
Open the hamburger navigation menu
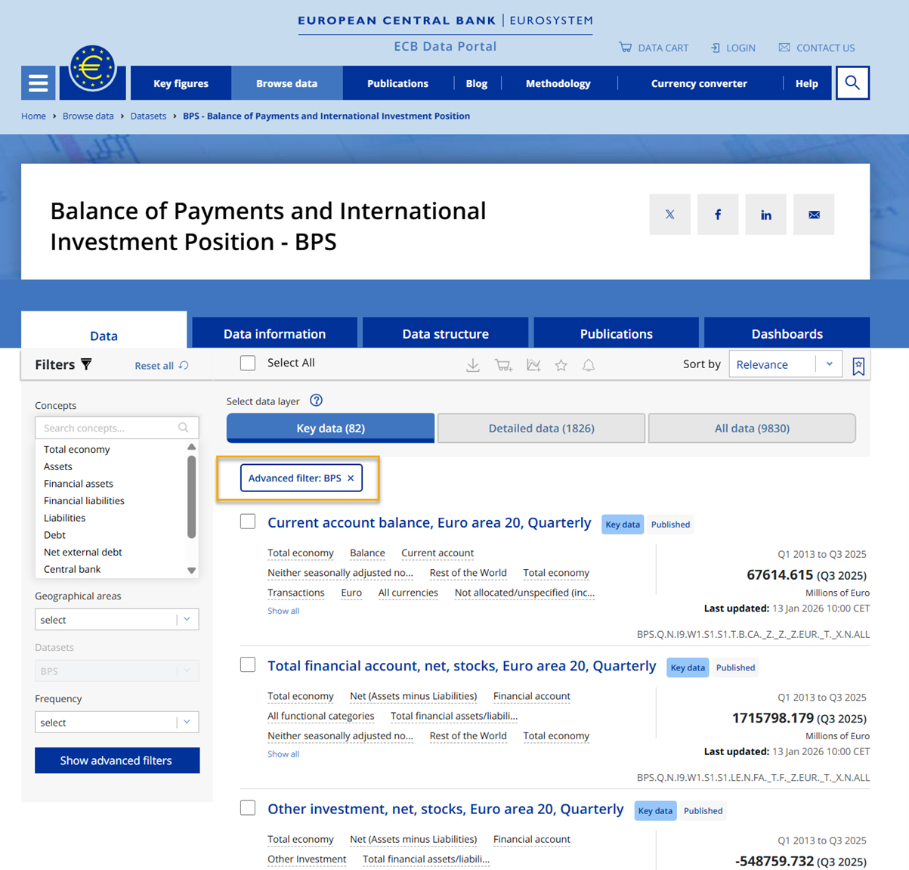coord(38,83)
